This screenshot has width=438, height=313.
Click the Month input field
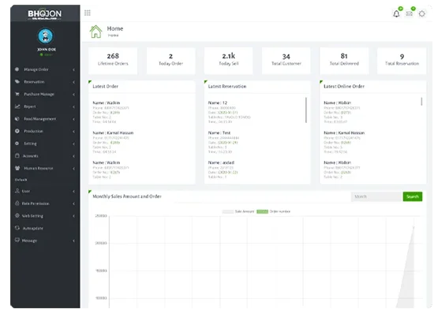tap(376, 196)
